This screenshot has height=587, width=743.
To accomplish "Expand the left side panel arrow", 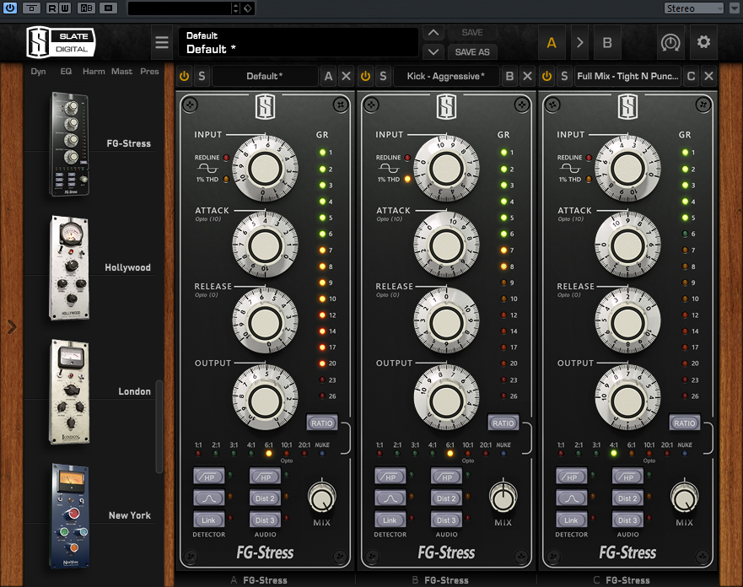I will point(11,326).
